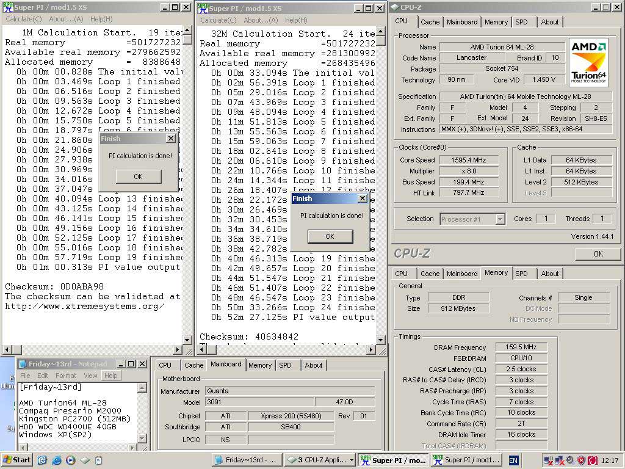Activate the bold Super PI / mo... taskbar button
The width and height of the screenshot is (625, 469).
393,460
